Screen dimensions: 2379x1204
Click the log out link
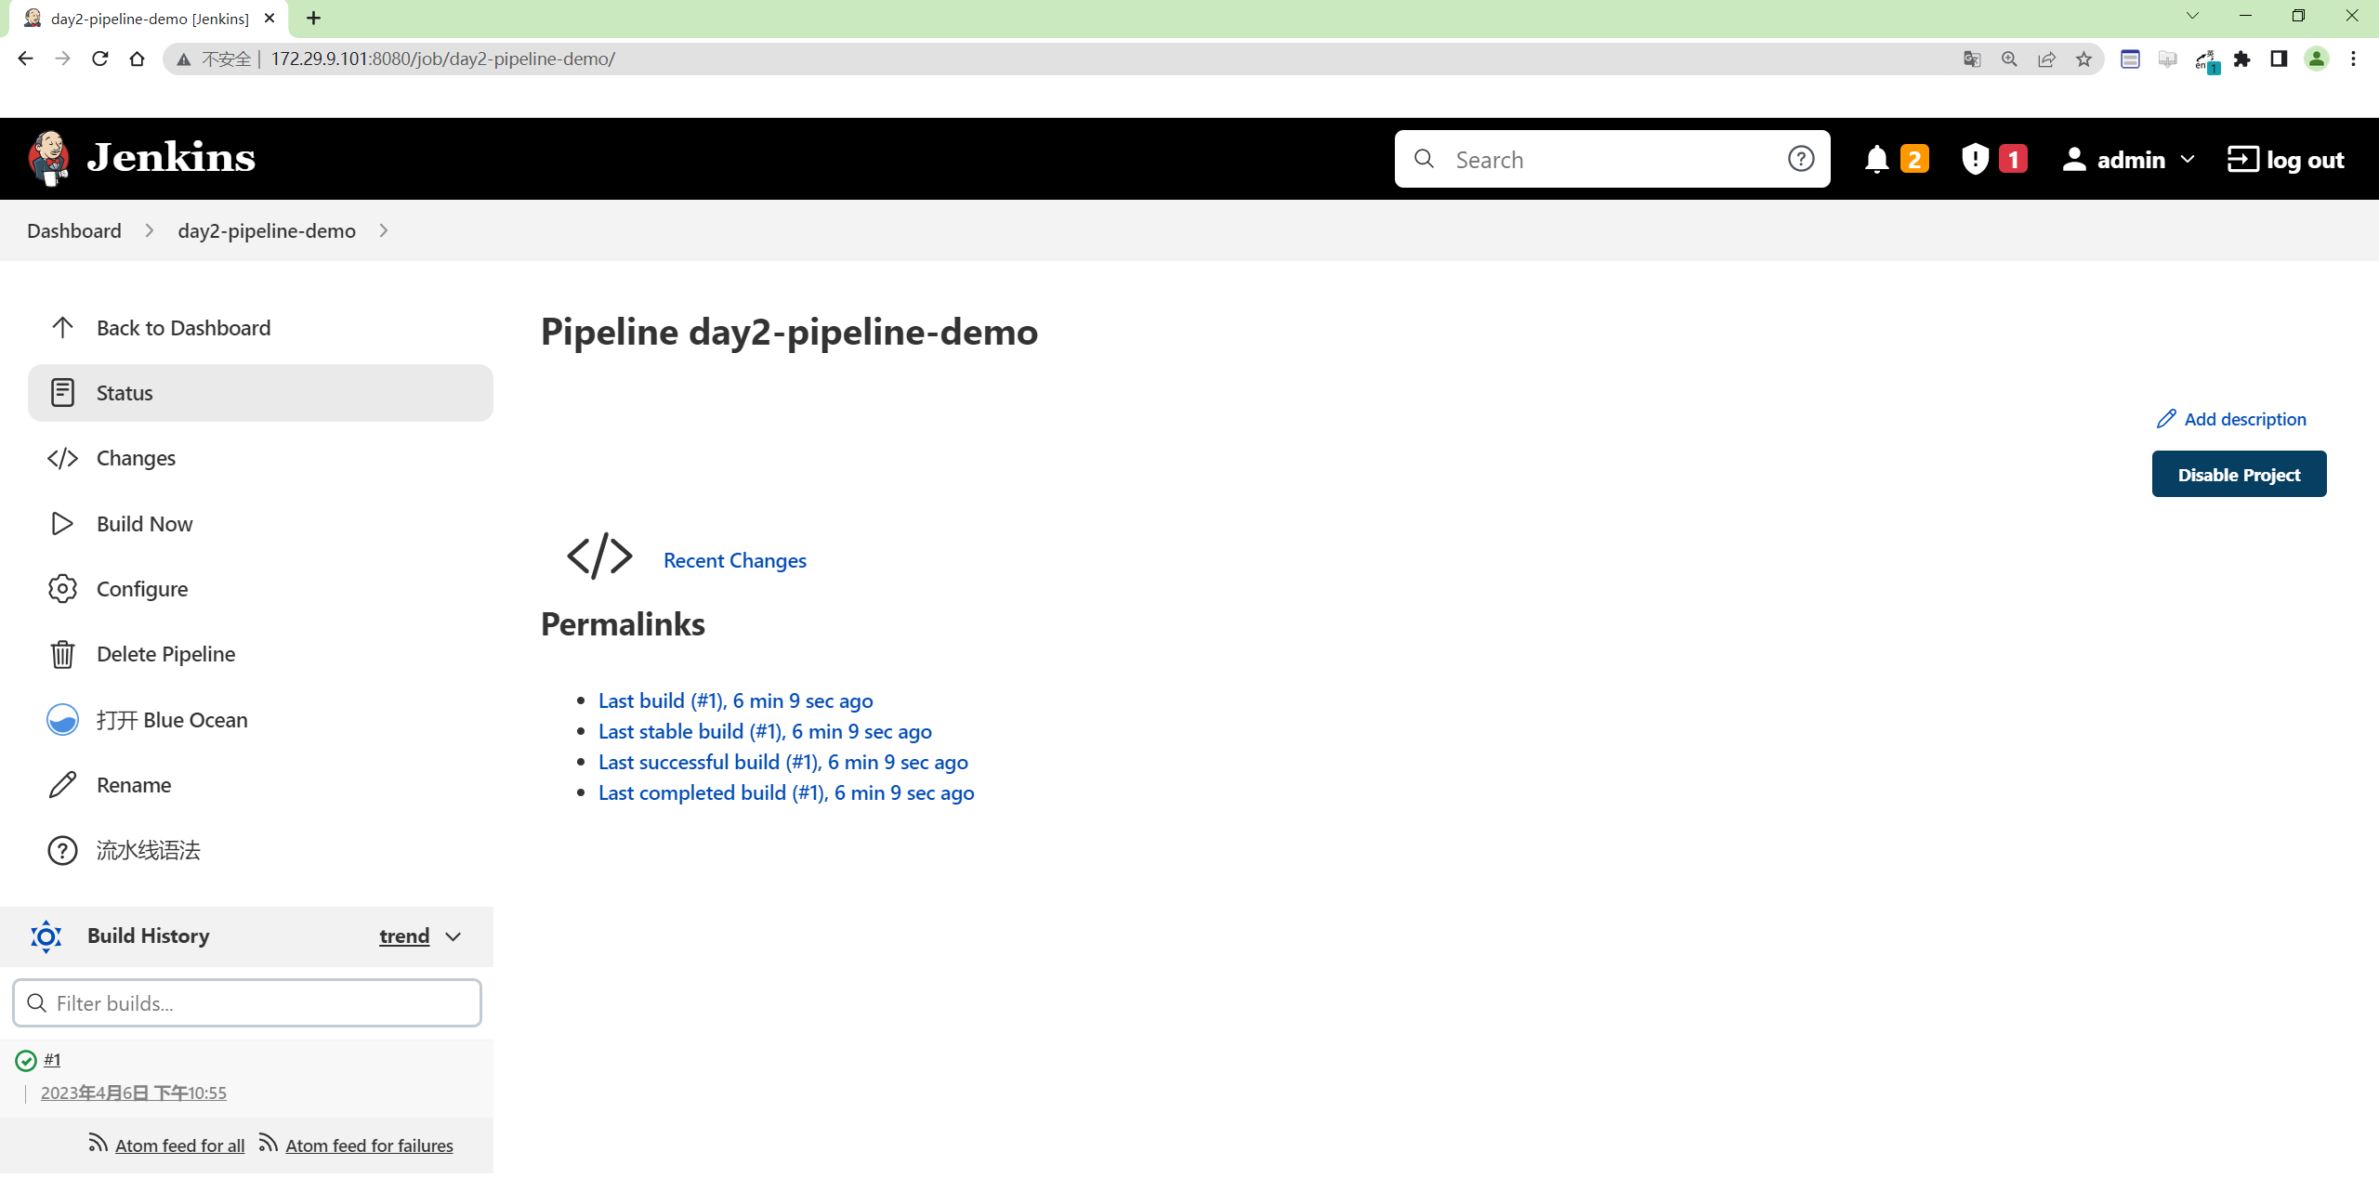click(2285, 160)
